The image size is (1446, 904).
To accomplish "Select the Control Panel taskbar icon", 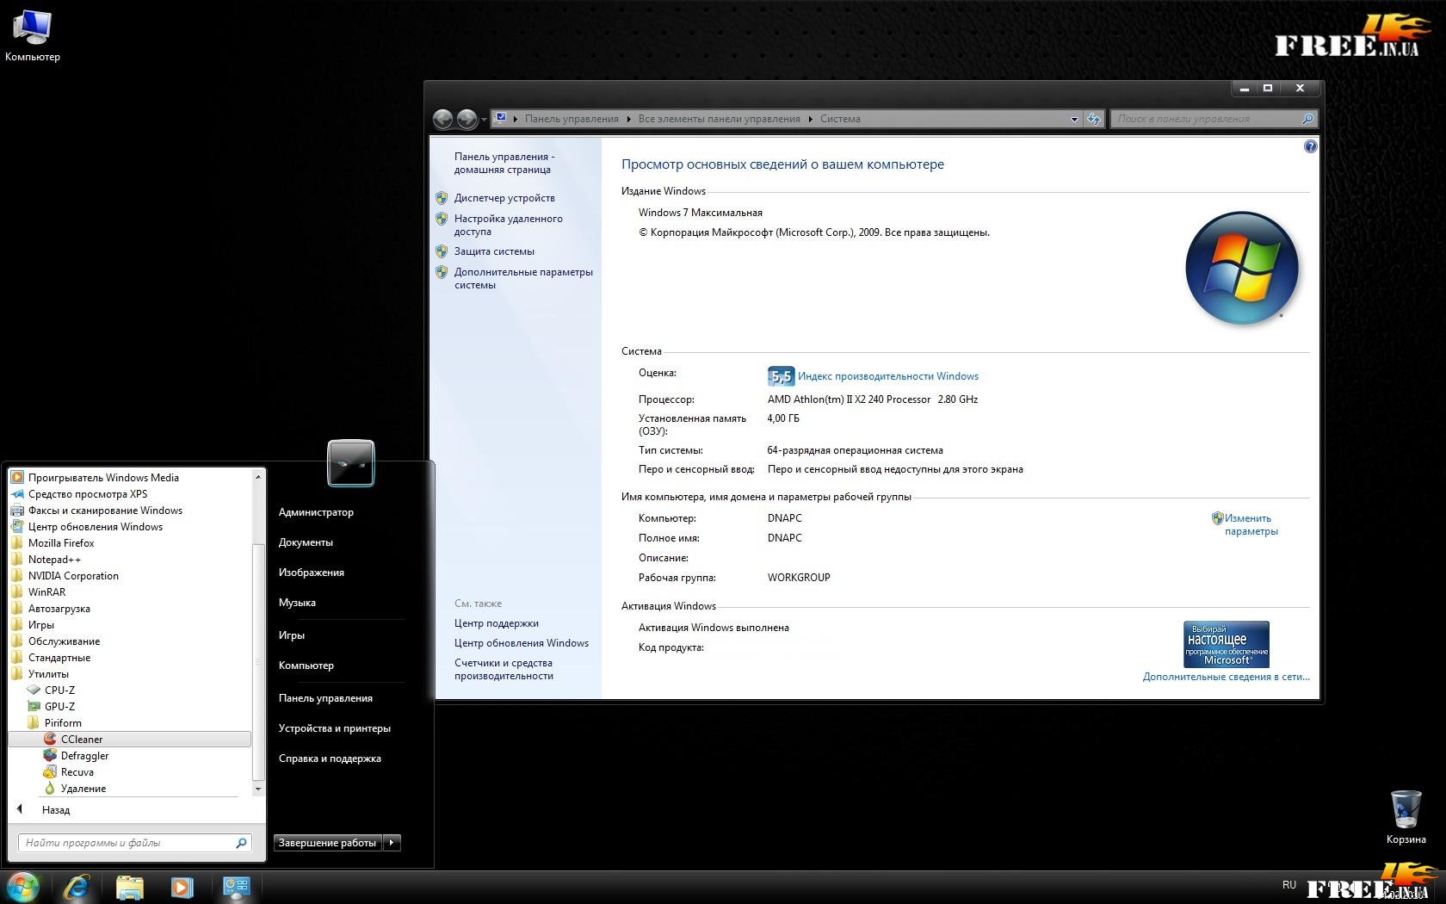I will point(236,887).
